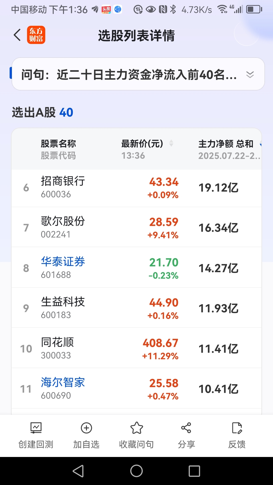This screenshot has height=485, width=273.
Task: Open the 东方财富 app logo
Action: pyautogui.click(x=36, y=35)
